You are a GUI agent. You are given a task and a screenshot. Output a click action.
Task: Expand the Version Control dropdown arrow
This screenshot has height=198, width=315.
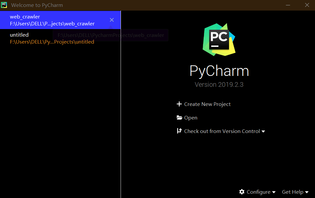click(x=263, y=132)
